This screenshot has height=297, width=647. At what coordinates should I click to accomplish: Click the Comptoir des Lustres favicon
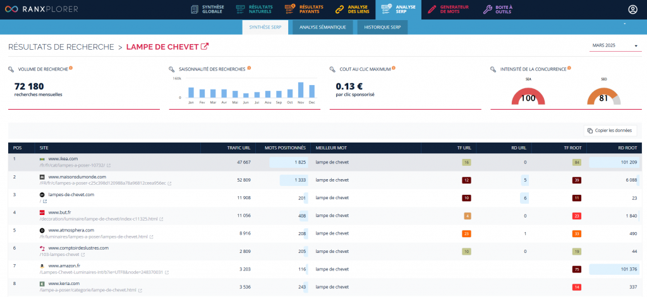pyautogui.click(x=42, y=248)
